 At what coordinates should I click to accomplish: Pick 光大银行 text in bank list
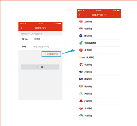click(90, 57)
